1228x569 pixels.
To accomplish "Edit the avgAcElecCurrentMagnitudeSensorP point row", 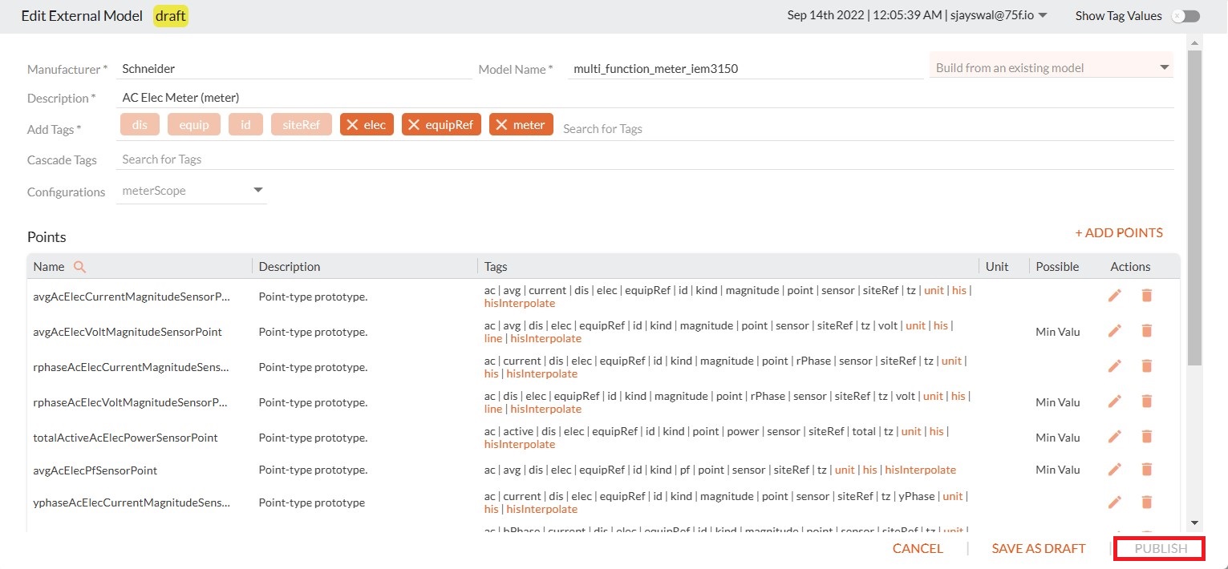I will tap(1114, 296).
